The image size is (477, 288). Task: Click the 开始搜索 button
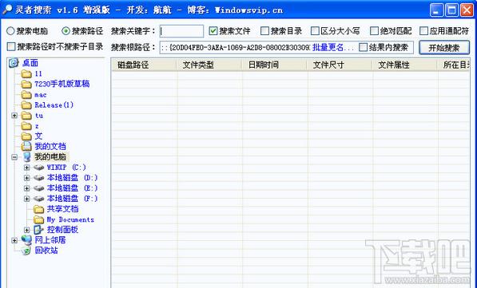click(444, 48)
